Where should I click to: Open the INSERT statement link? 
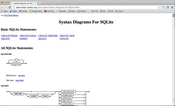tap(24, 39)
